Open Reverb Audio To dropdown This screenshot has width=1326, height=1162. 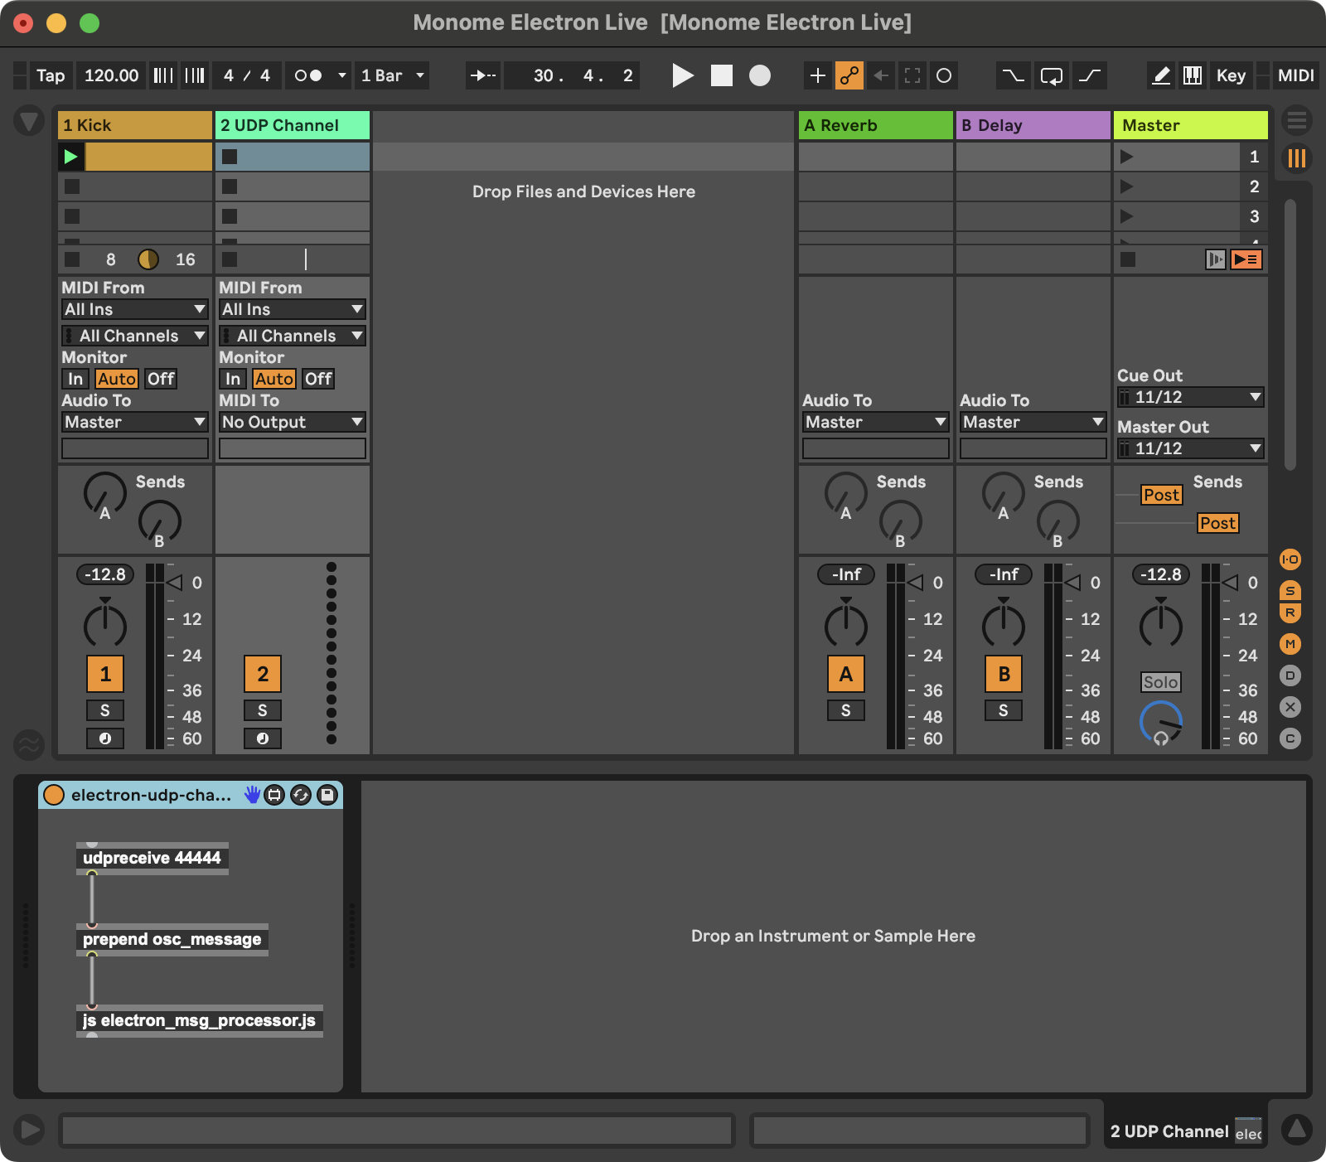[x=875, y=422]
